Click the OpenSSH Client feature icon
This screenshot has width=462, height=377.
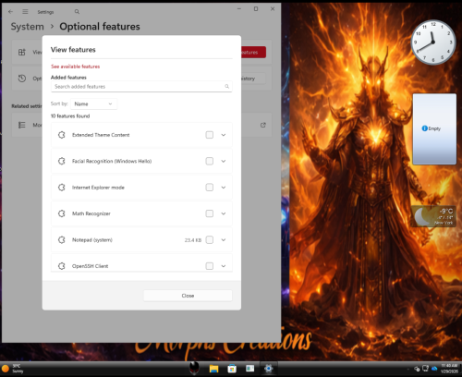point(62,266)
